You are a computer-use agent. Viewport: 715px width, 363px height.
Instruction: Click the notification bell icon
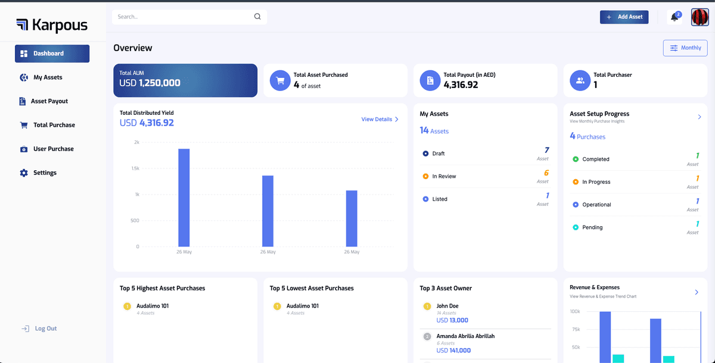(x=674, y=17)
